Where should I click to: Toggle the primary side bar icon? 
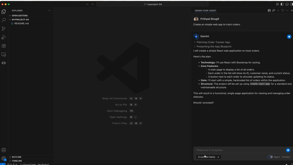click(x=282, y=4)
